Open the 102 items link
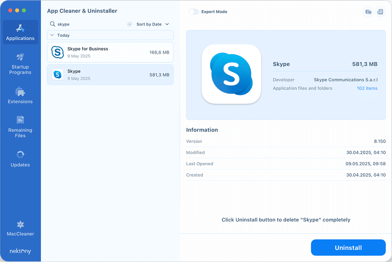The image size is (392, 262). tap(367, 88)
